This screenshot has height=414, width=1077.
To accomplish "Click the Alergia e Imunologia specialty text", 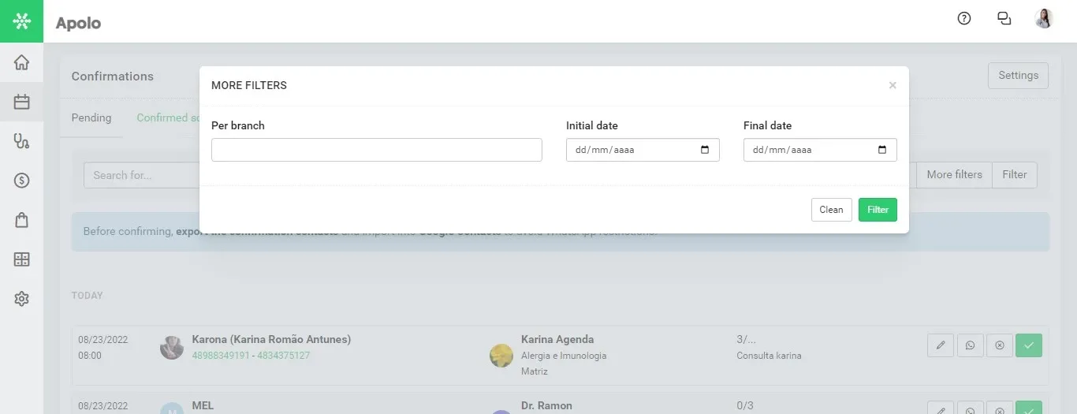I will pyautogui.click(x=564, y=356).
